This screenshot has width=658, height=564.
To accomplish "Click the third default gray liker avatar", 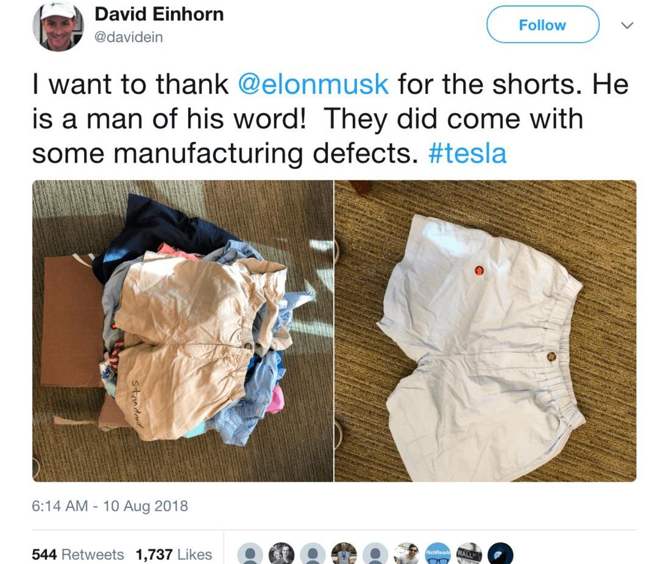I will point(375,554).
